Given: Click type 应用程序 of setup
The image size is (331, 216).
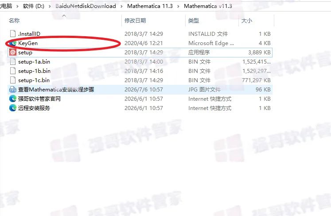Looking at the screenshot, I should tap(199, 53).
